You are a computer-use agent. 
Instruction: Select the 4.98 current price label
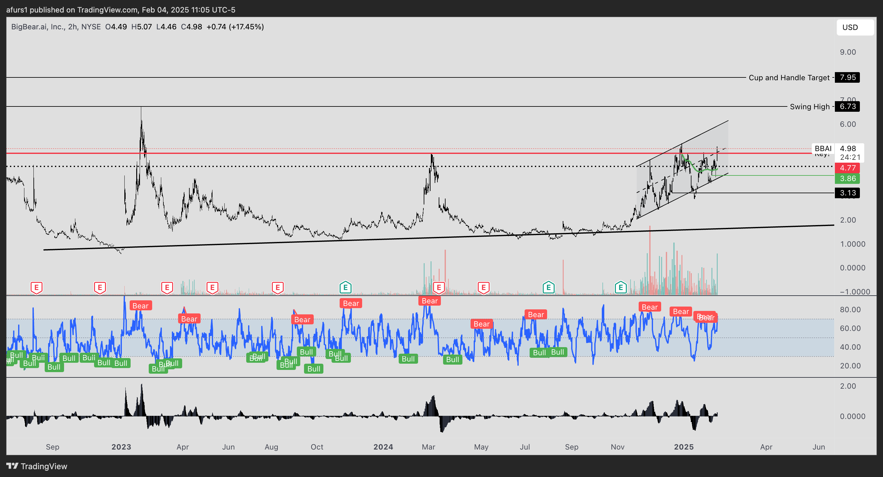pos(848,149)
